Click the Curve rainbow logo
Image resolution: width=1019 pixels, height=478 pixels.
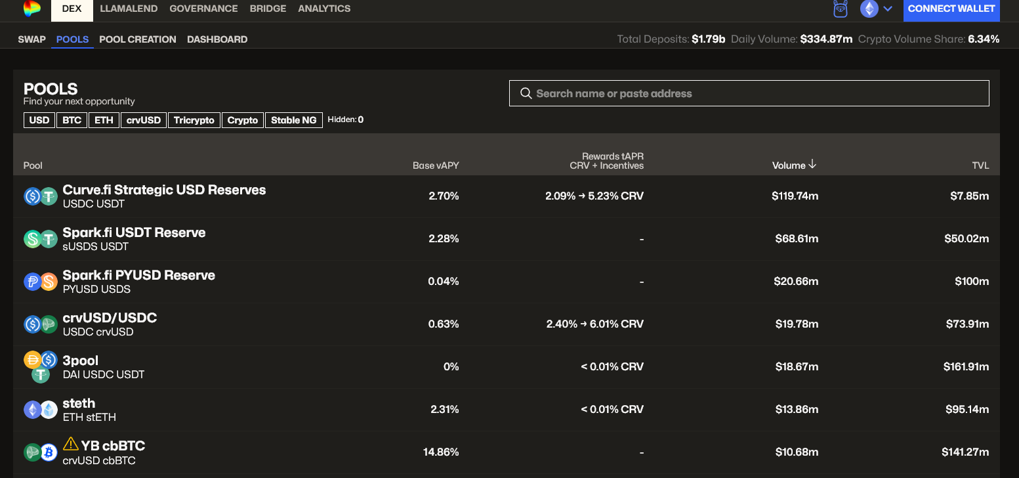[31, 9]
